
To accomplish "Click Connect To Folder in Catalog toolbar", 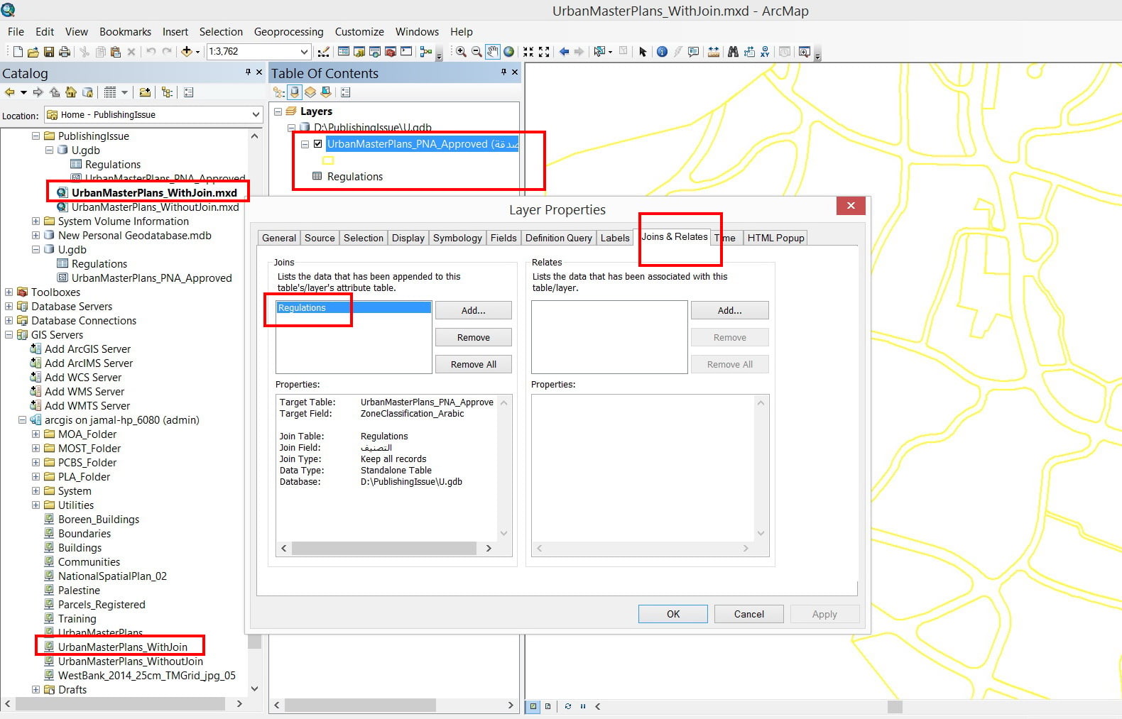I will (x=145, y=92).
